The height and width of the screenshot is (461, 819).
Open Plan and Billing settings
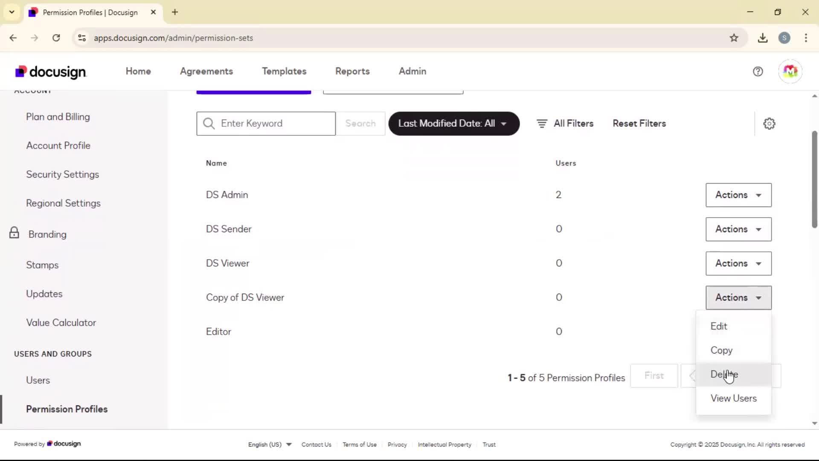(58, 117)
